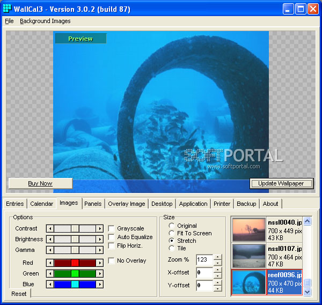Screen dimensions: 322x305
Task: Decrease Red with left arrow
Action: pos(50,263)
